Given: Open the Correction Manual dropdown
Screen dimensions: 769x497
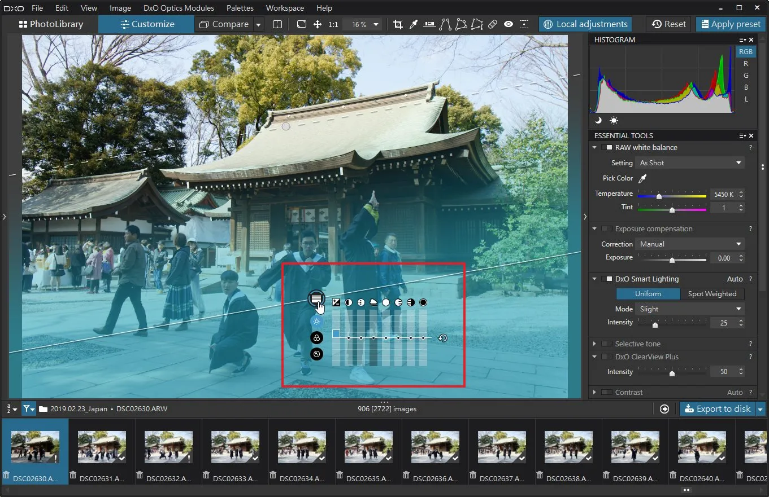Looking at the screenshot, I should pos(690,244).
